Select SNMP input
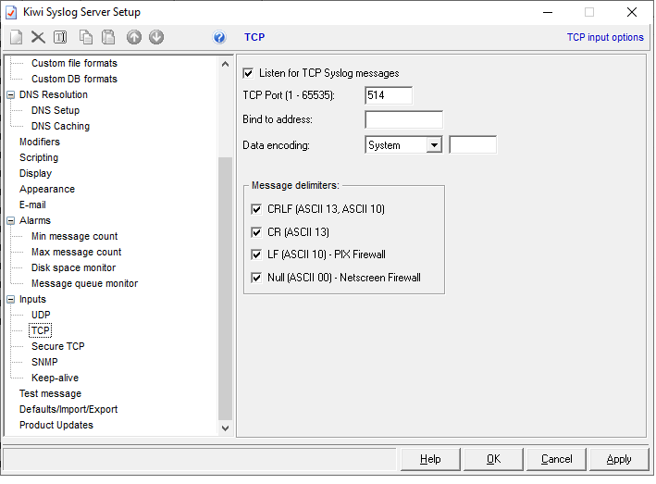 [44, 362]
